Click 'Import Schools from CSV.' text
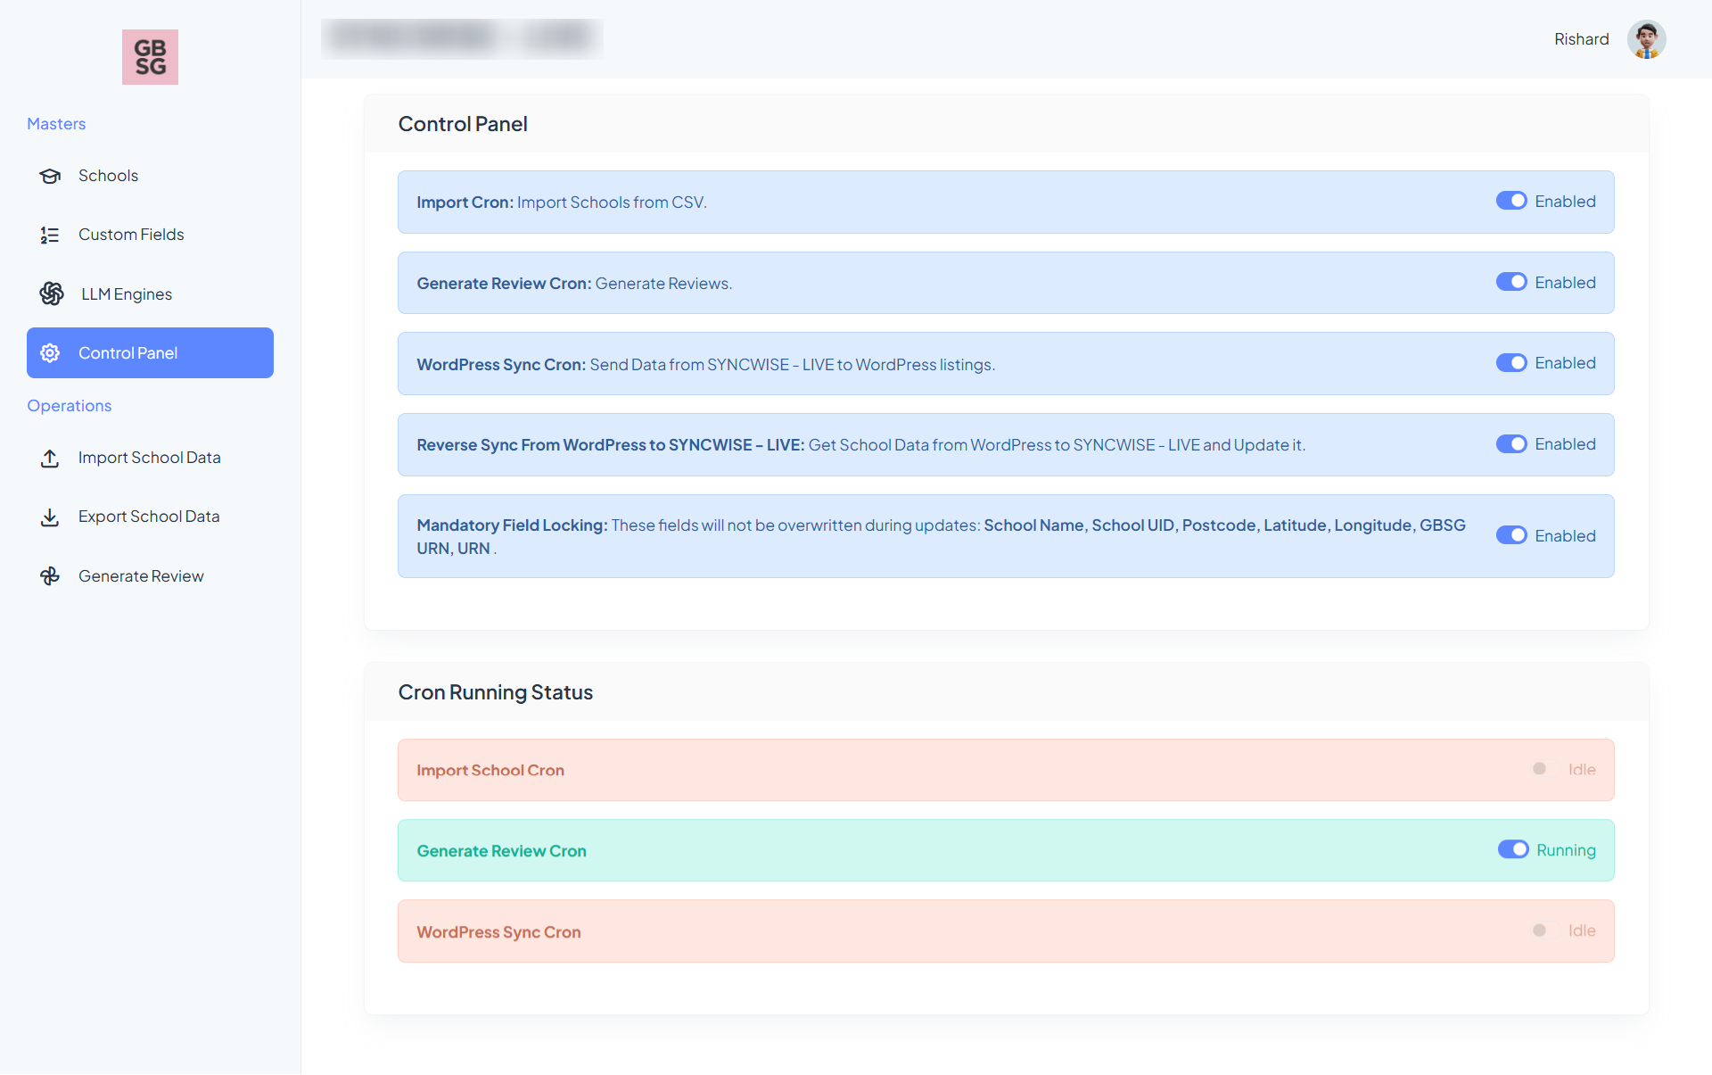 tap(612, 203)
